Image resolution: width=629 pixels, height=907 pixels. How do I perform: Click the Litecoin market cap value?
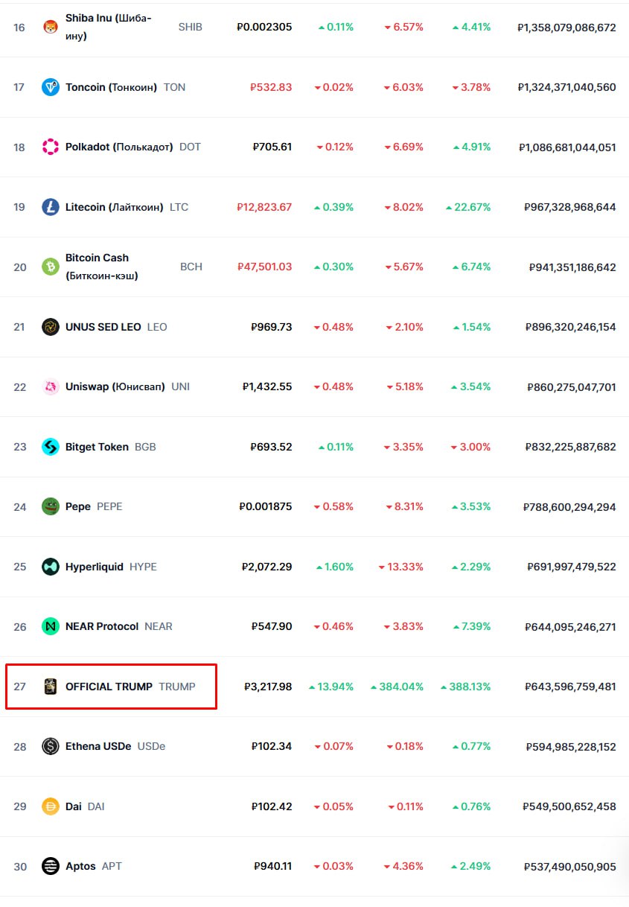570,207
